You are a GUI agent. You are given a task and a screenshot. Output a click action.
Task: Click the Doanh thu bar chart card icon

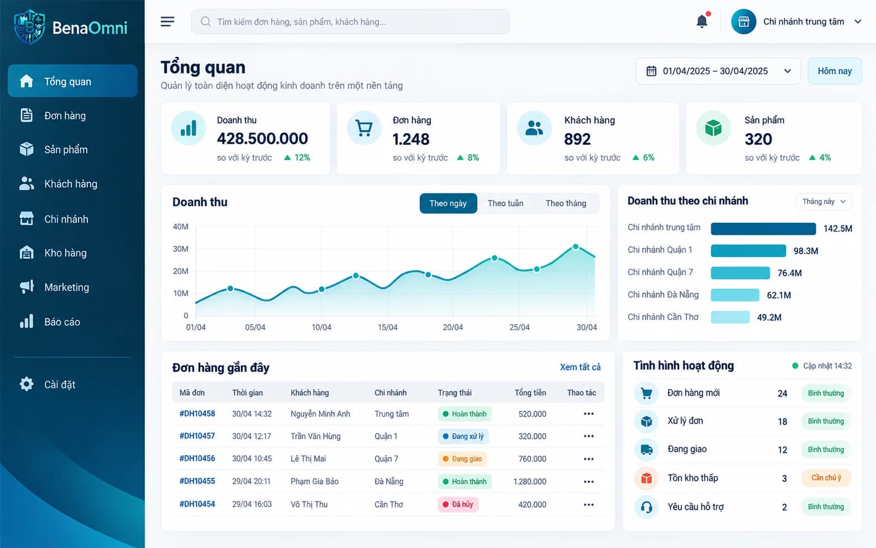tap(188, 128)
